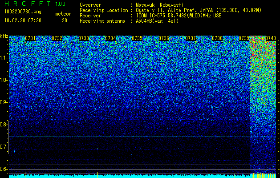Click the 0733 time marker
This screenshot has height=178, width=280.
(84, 38)
